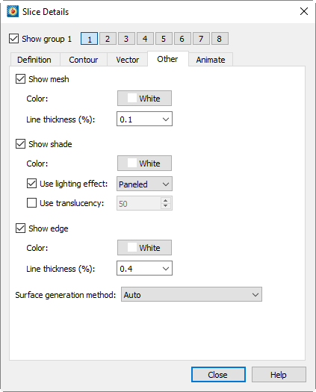Uncheck the Show edge checkbox
Viewport: 316px width, 392px height.
20,228
